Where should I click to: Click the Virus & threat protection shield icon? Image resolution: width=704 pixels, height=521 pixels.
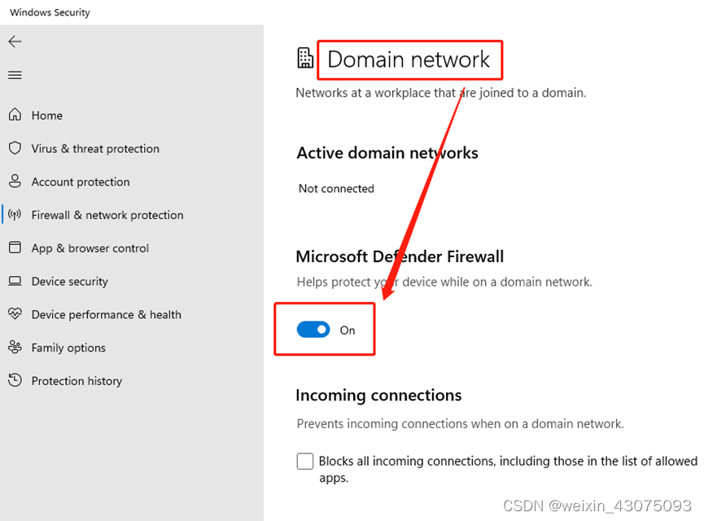coord(15,148)
